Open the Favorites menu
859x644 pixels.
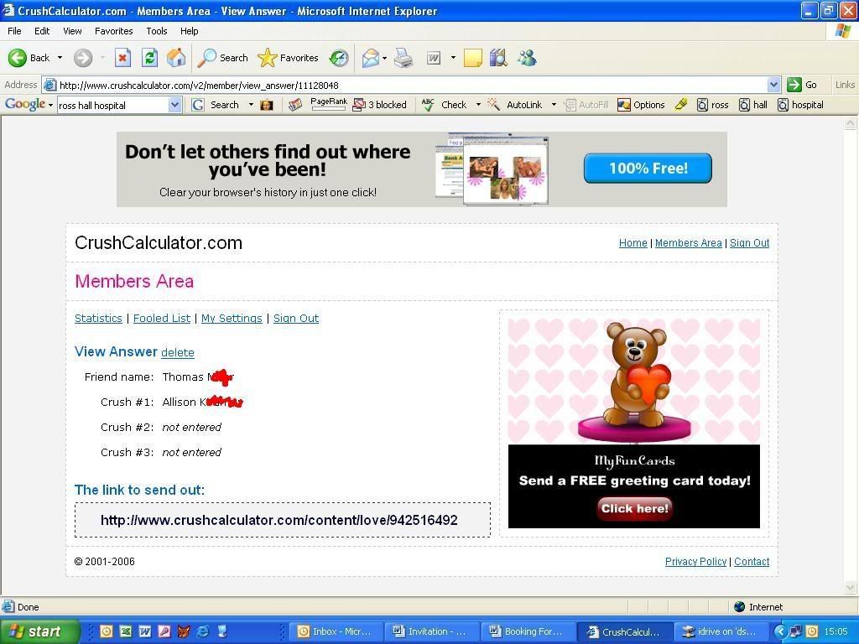click(x=113, y=31)
